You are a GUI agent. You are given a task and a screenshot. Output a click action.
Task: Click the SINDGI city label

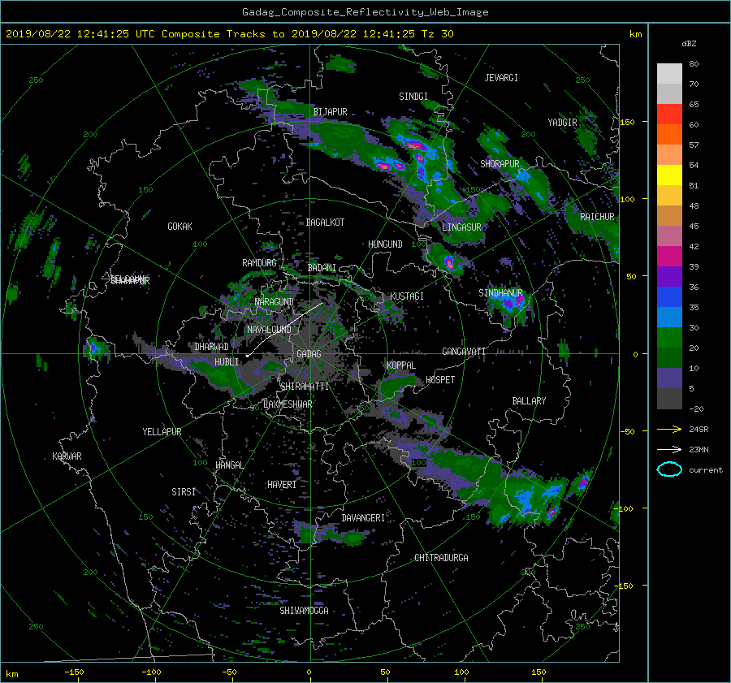click(413, 97)
